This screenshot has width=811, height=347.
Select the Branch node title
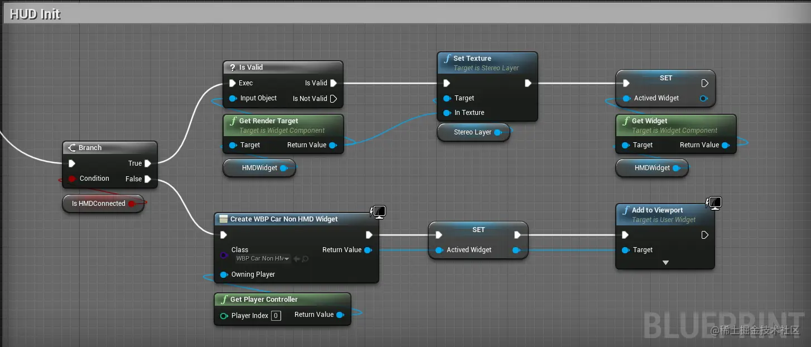[x=90, y=148]
